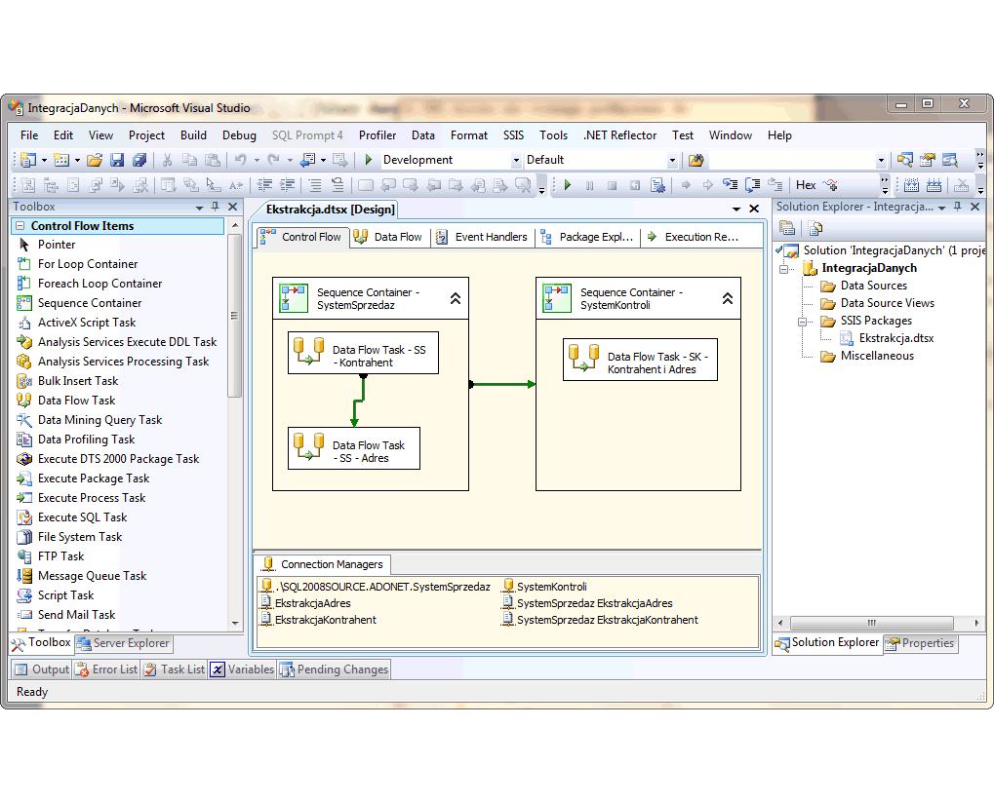The image size is (994, 803).
Task: Click the Hex display button
Action: pyautogui.click(x=806, y=185)
